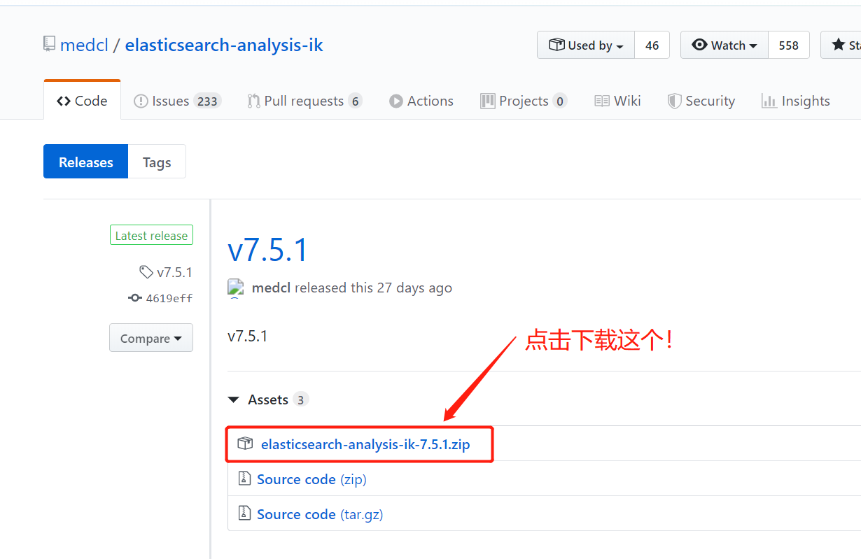The height and width of the screenshot is (559, 861).
Task: Click the repository book icon beside medcl
Action: [x=48, y=43]
